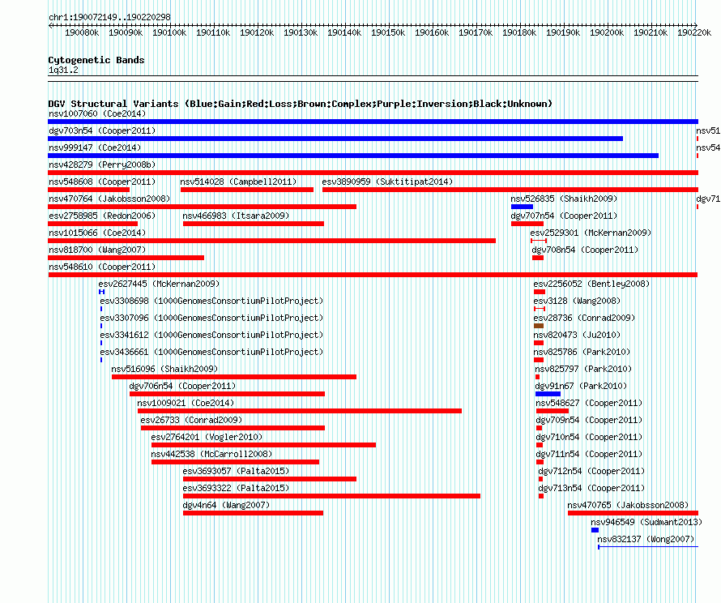Click nsv516096 (Shaikh2009) label
721x603 pixels.
tap(164, 369)
